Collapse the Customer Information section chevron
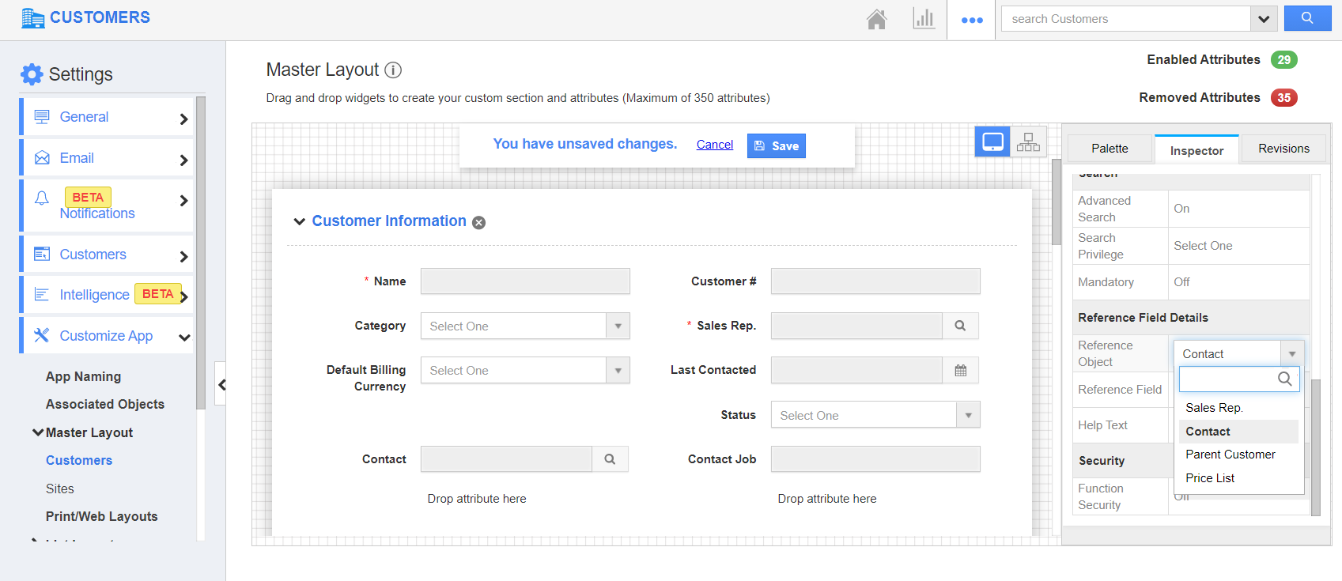 pos(300,221)
